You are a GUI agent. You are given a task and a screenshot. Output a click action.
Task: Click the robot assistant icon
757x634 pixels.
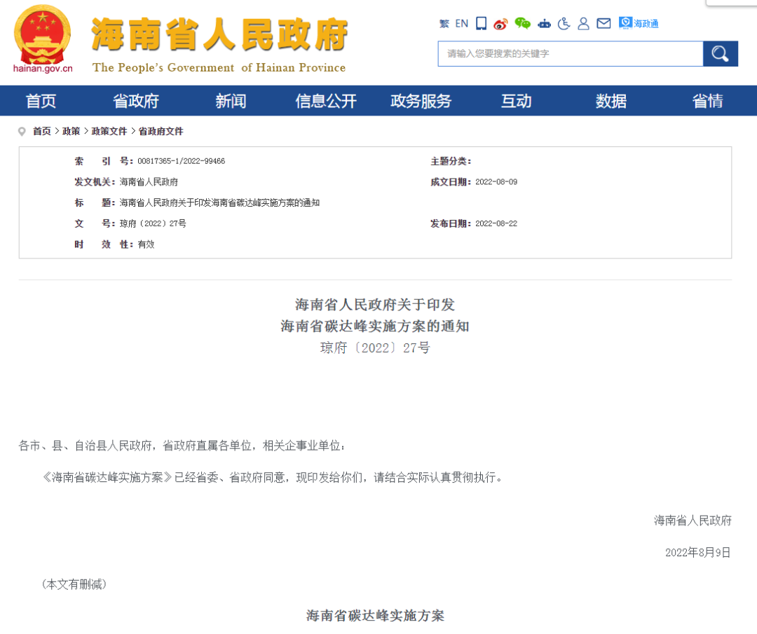[544, 24]
